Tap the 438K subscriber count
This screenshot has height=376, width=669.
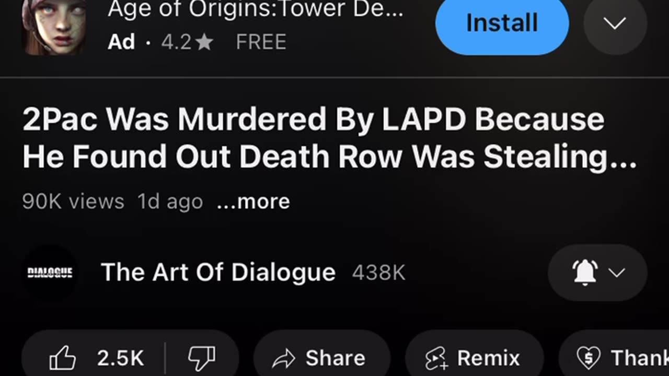coord(379,273)
